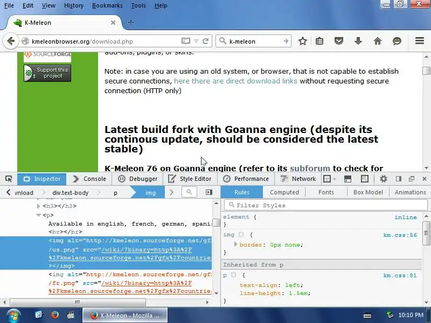Click the search go arrow

pos(286,41)
